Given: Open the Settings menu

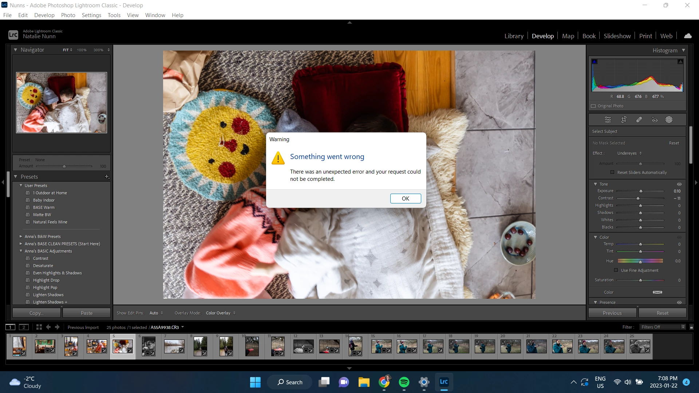Looking at the screenshot, I should coord(91,15).
